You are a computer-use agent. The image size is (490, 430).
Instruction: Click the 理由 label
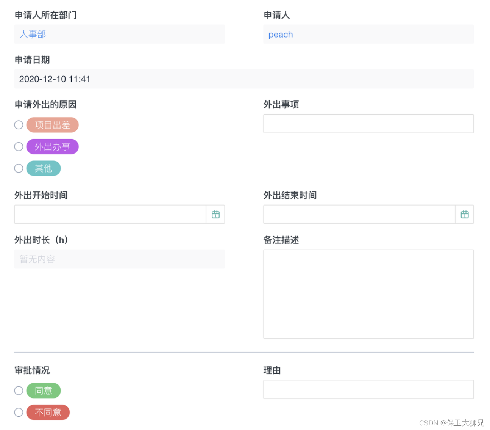click(272, 370)
